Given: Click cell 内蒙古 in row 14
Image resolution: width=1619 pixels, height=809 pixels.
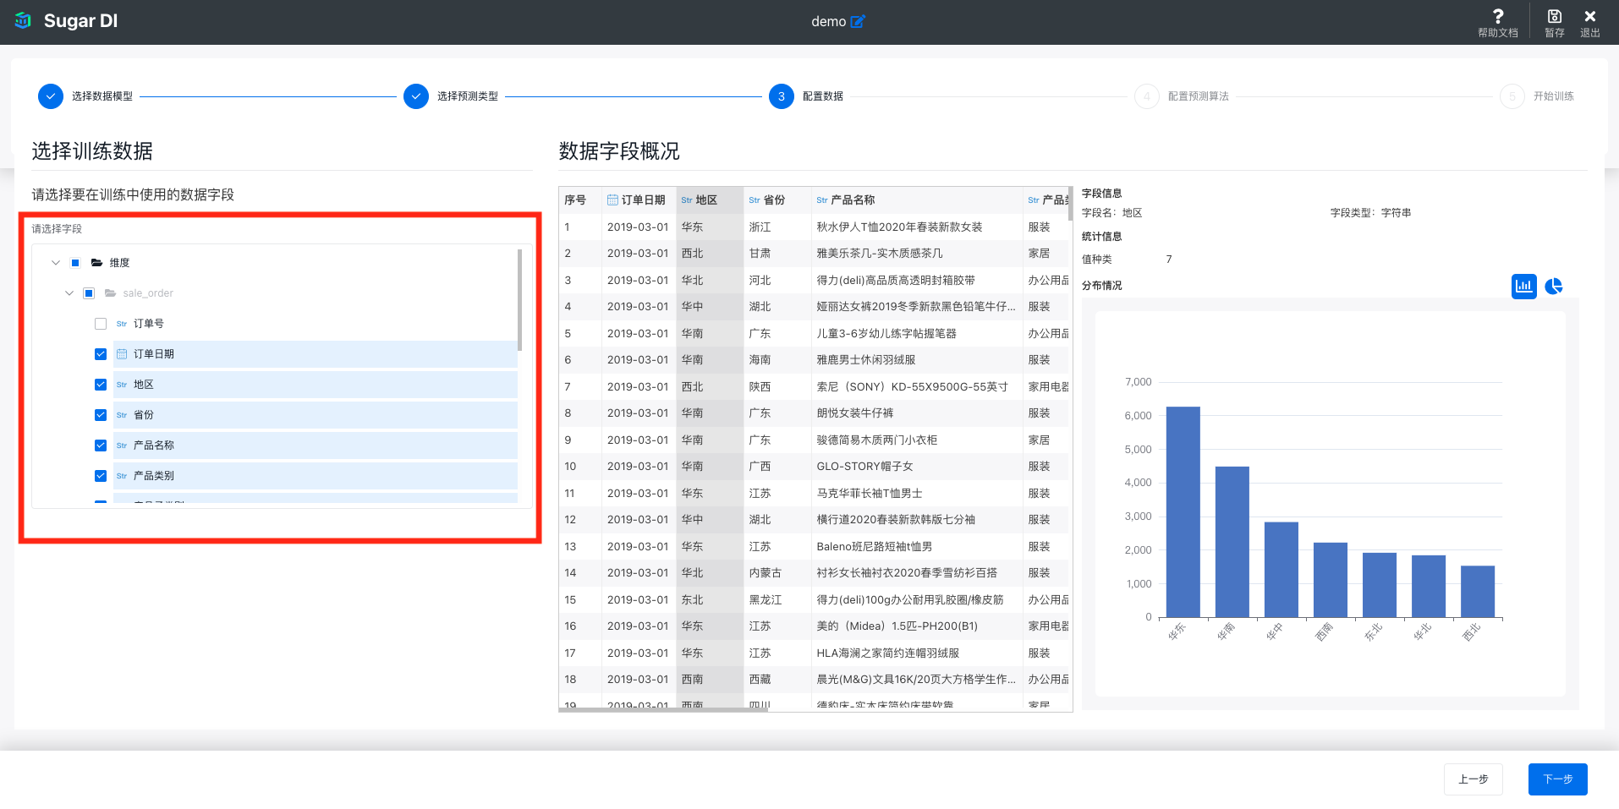Looking at the screenshot, I should [765, 573].
